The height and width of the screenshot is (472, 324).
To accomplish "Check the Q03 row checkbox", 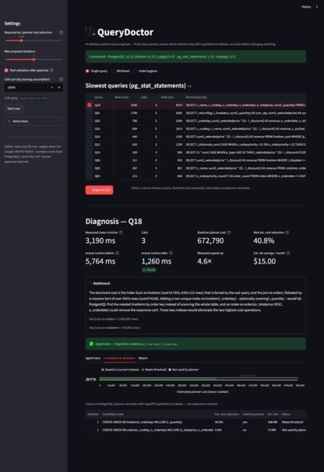I will tap(90, 121).
